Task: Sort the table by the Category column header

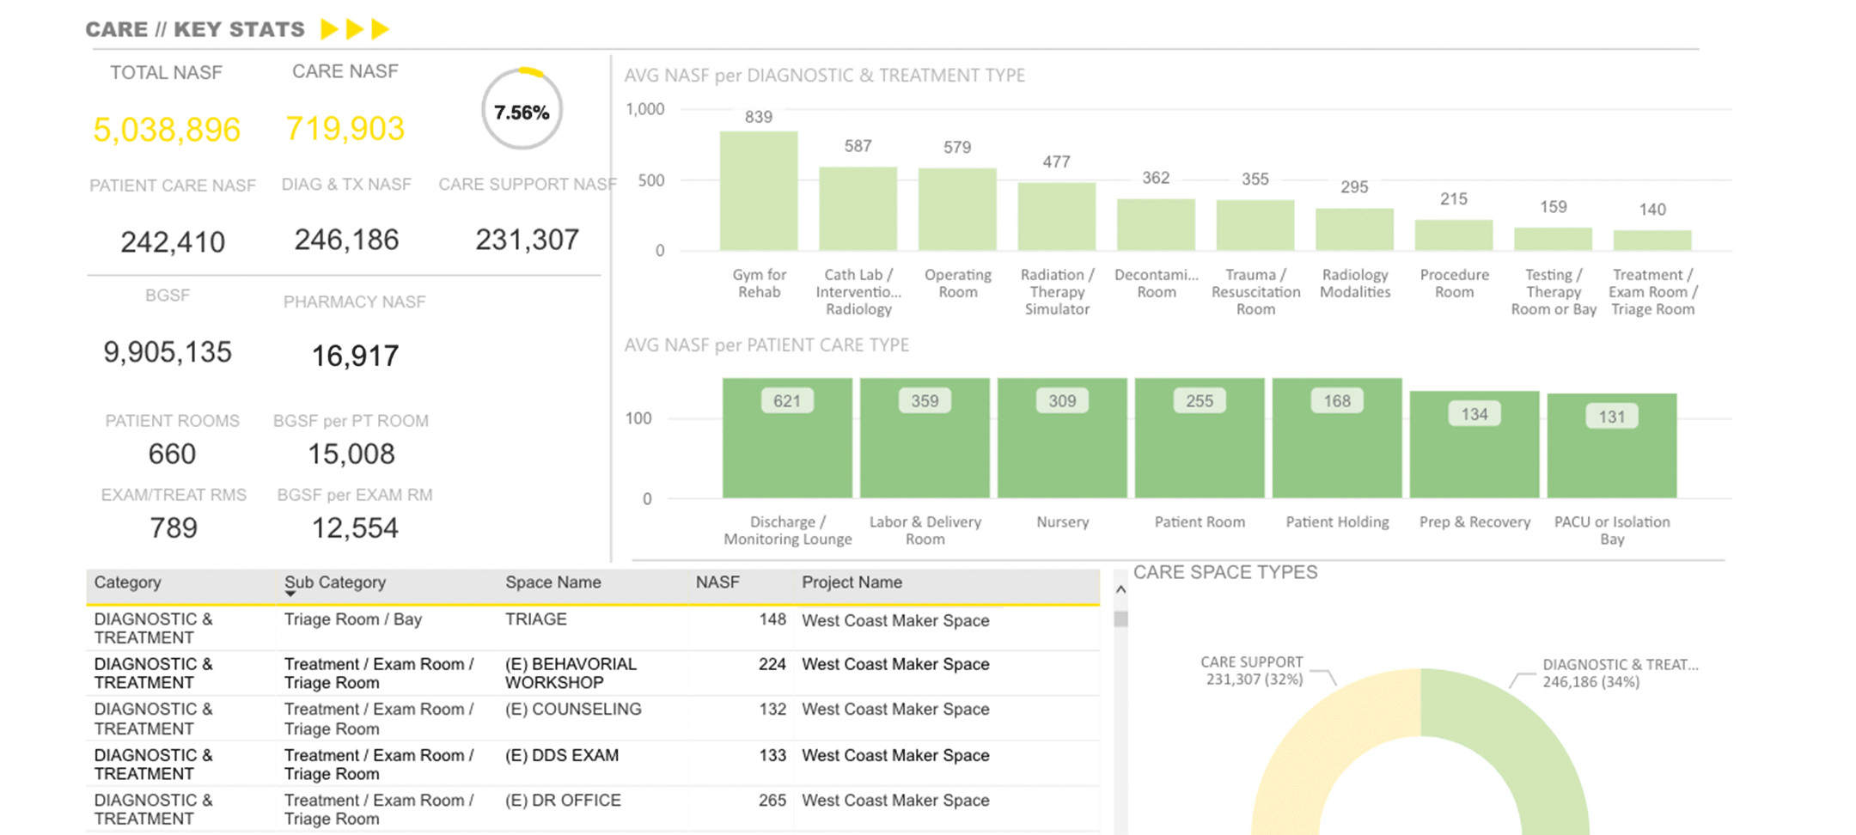Action: coord(127,582)
